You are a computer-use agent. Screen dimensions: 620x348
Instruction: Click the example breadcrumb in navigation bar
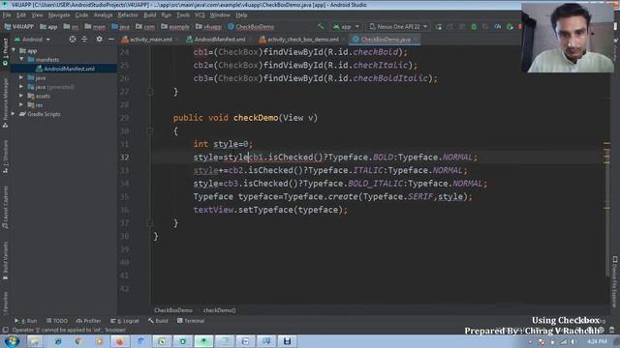[x=175, y=27]
